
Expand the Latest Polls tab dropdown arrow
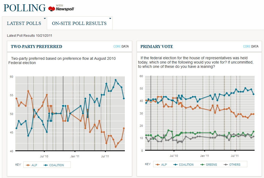click(x=45, y=18)
